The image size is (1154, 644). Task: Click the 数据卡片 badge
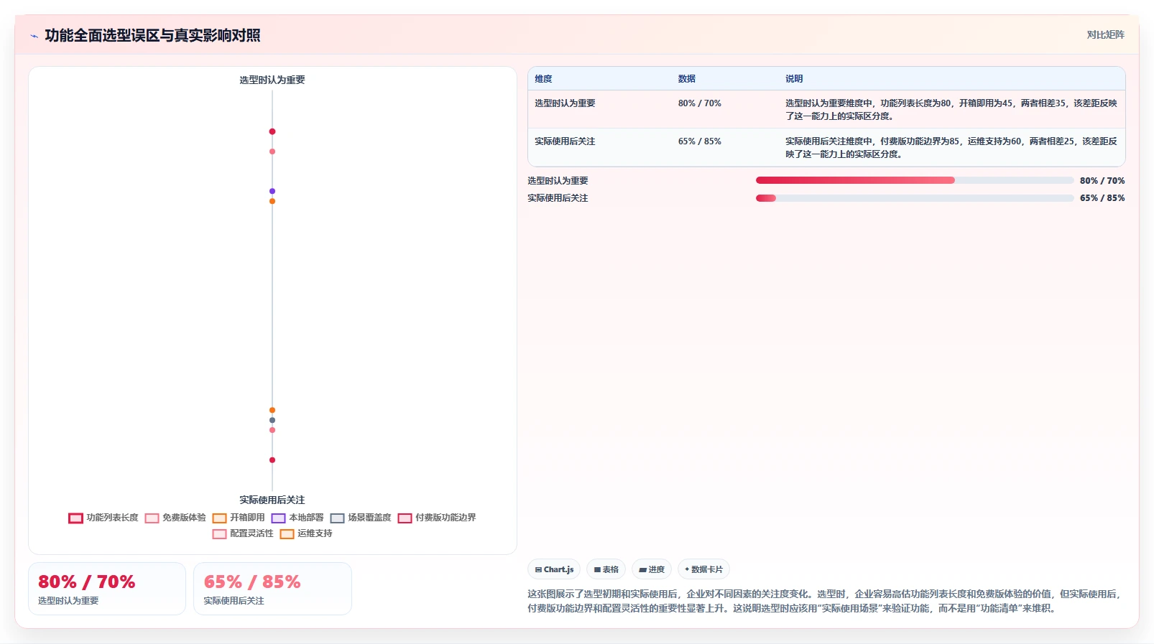(x=704, y=569)
